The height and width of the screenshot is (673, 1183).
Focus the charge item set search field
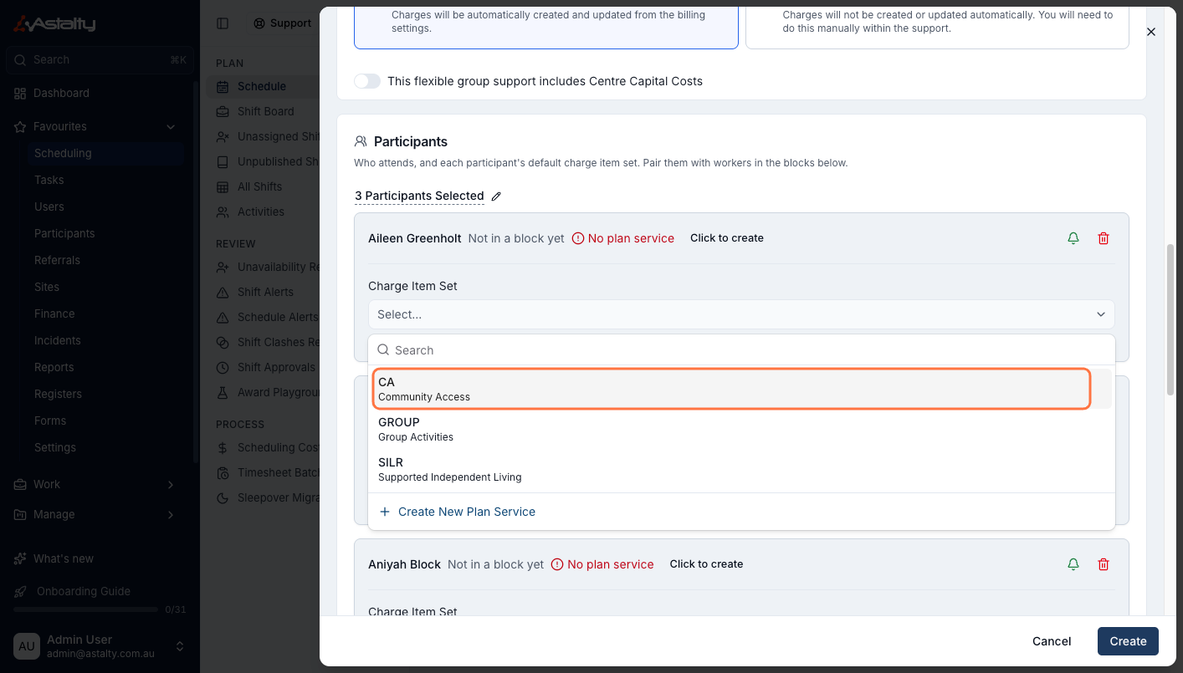click(x=741, y=350)
